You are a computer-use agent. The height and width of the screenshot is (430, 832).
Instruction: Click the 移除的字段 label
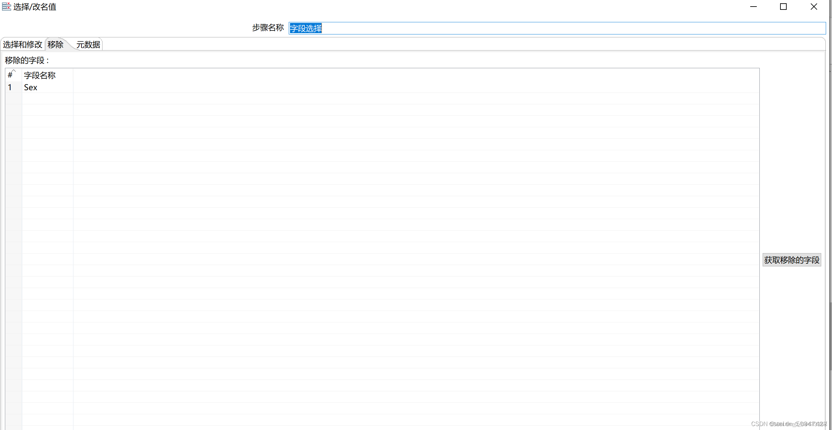26,60
